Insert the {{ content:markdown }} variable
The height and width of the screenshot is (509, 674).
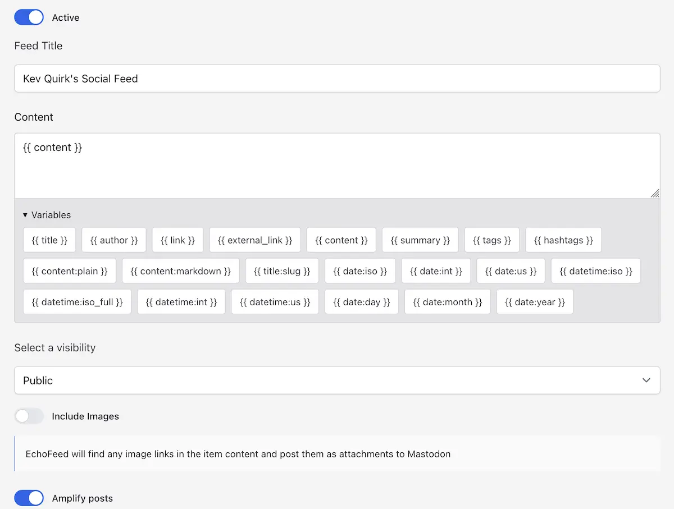180,271
